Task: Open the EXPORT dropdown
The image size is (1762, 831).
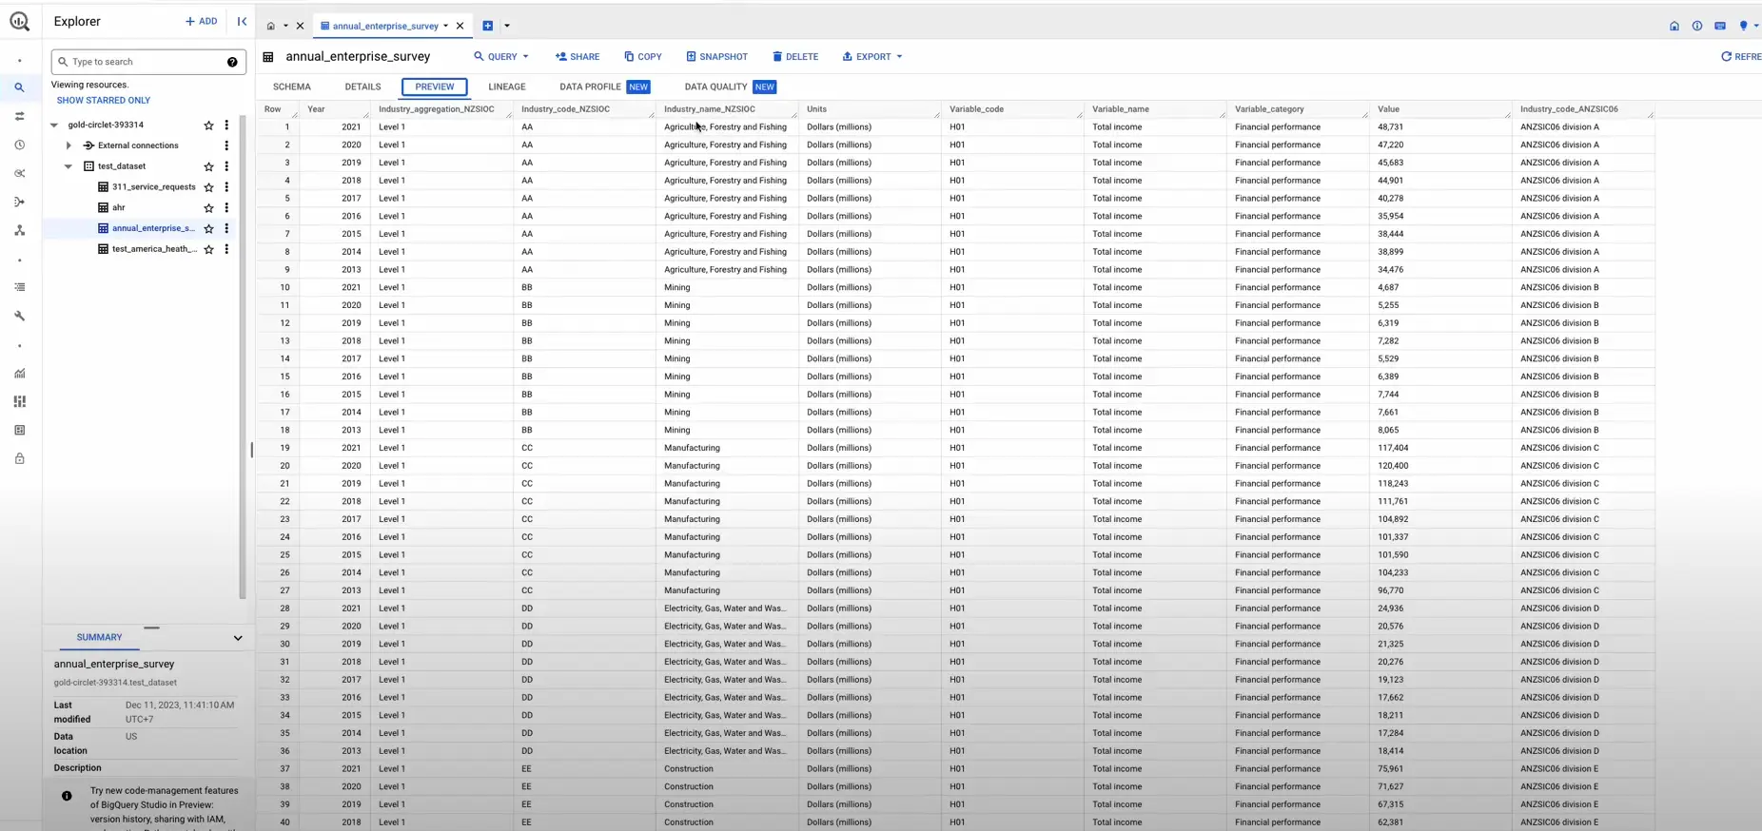Action: pos(872,57)
